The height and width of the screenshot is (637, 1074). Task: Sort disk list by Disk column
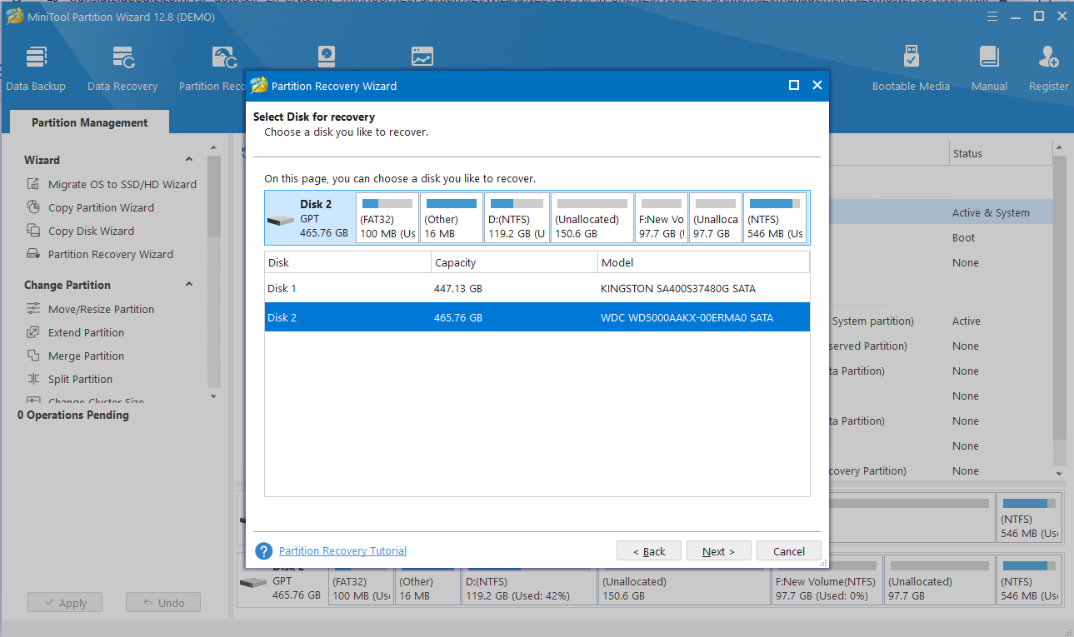point(348,262)
